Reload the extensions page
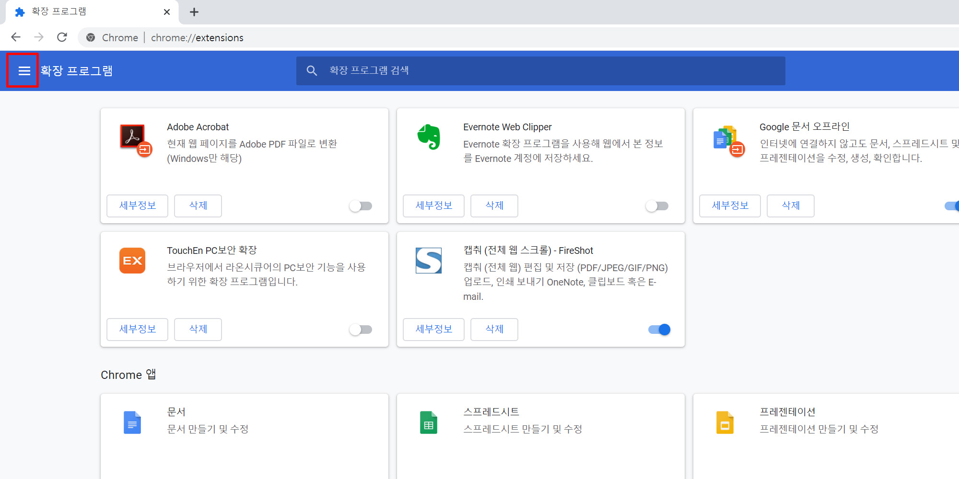 [62, 37]
